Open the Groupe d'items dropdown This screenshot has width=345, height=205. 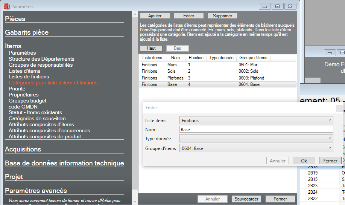(x=256, y=148)
